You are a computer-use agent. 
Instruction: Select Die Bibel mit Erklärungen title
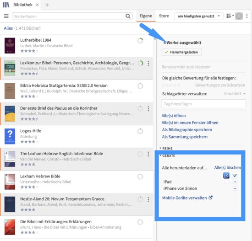[x=56, y=221]
